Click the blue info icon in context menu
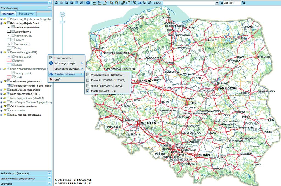 [x=51, y=63]
